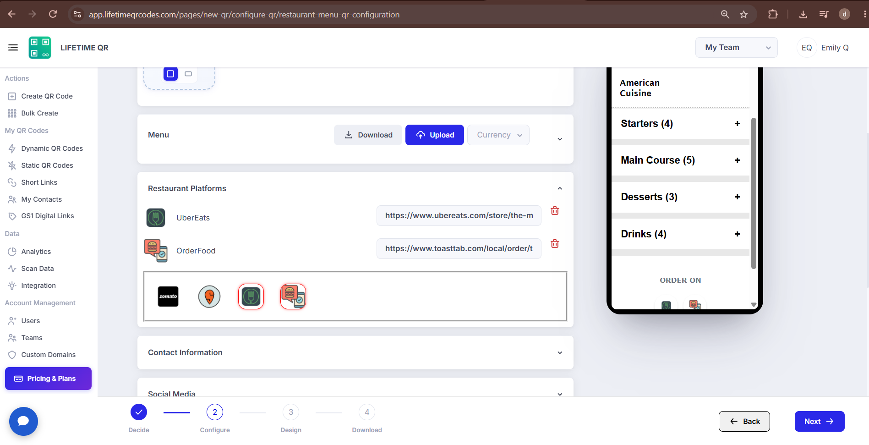Click the Lifetime QR logo icon
The image size is (869, 445).
tap(40, 48)
